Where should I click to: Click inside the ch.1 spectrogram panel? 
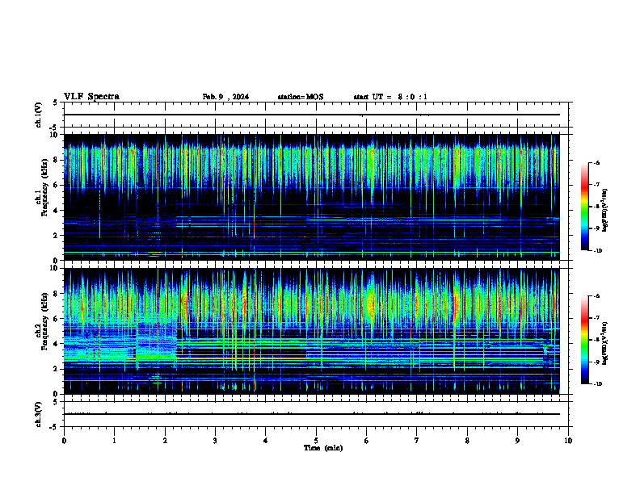[311, 197]
